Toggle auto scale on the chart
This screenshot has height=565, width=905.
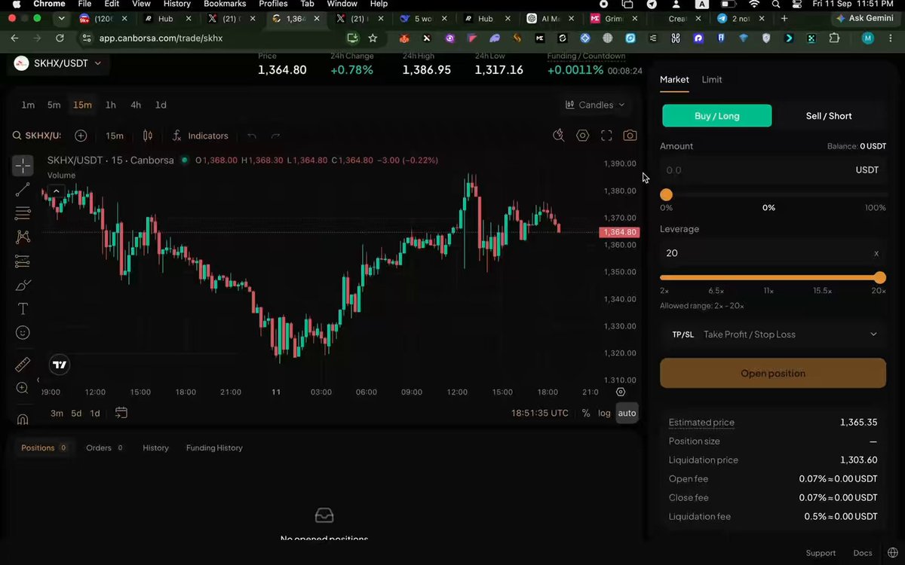click(x=627, y=413)
